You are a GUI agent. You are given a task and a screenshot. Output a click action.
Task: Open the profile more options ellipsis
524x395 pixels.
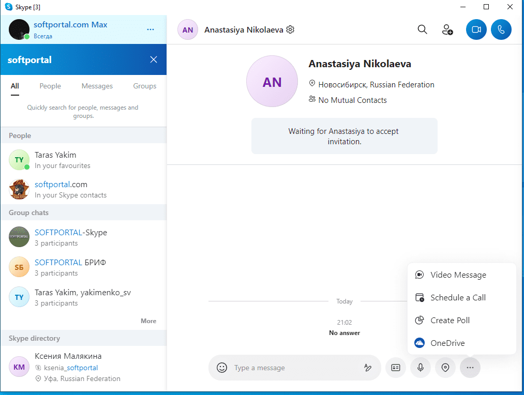pos(151,29)
